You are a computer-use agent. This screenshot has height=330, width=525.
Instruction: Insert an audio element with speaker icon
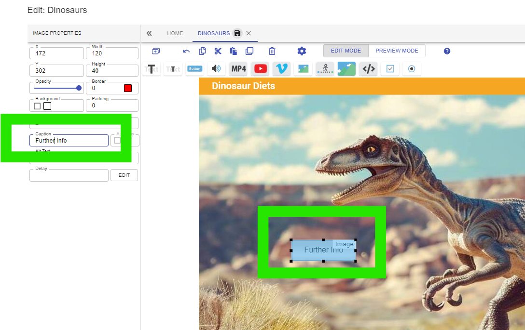tap(216, 69)
